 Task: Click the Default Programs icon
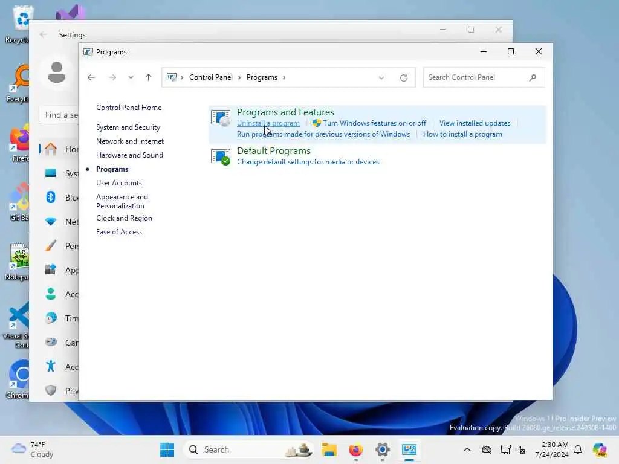click(220, 156)
